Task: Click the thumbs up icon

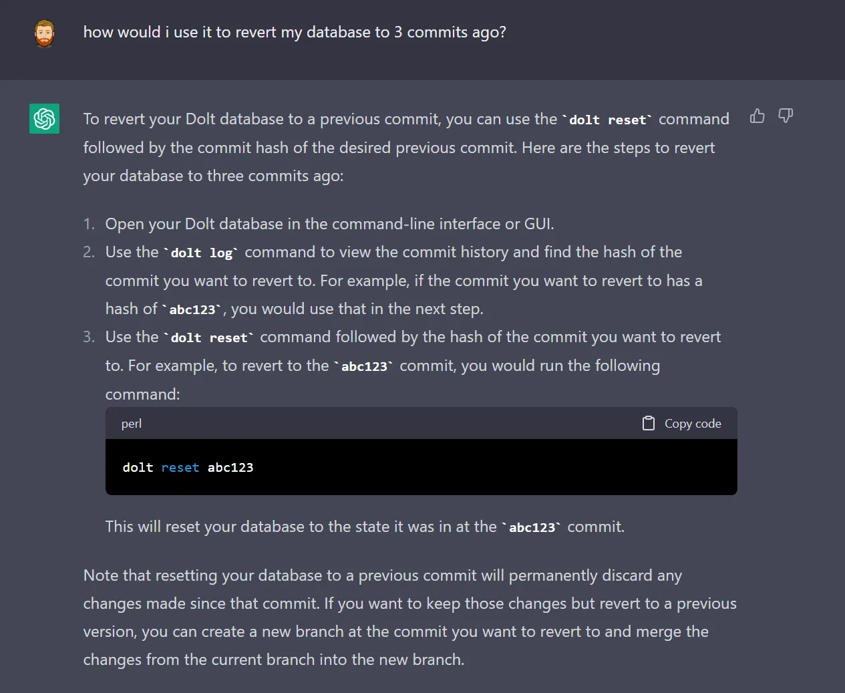Action: pos(757,116)
